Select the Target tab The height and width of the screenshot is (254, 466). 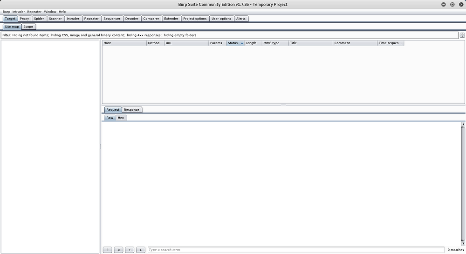click(10, 19)
